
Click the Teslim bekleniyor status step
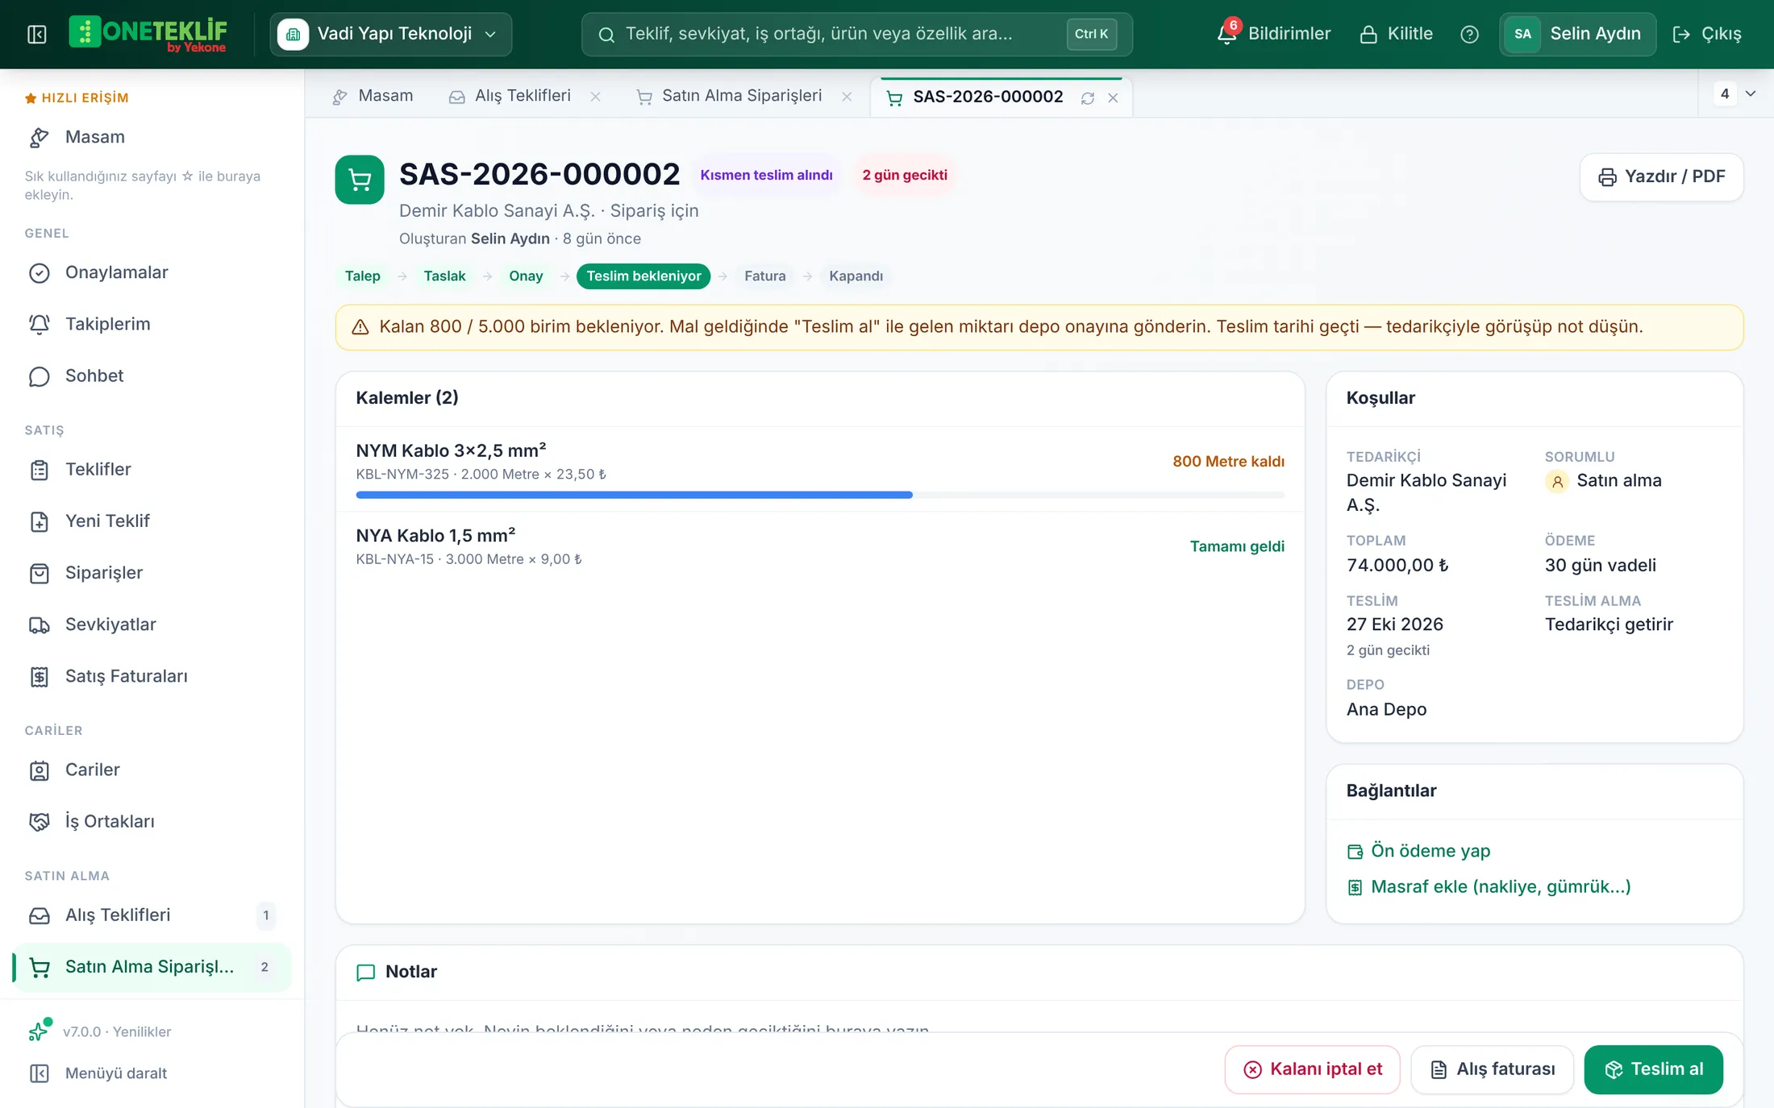[643, 276]
